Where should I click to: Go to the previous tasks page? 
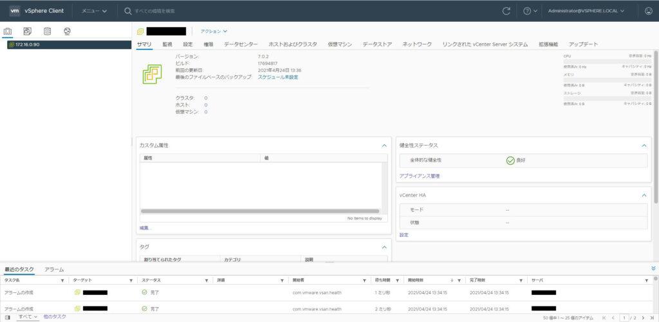coord(613,317)
